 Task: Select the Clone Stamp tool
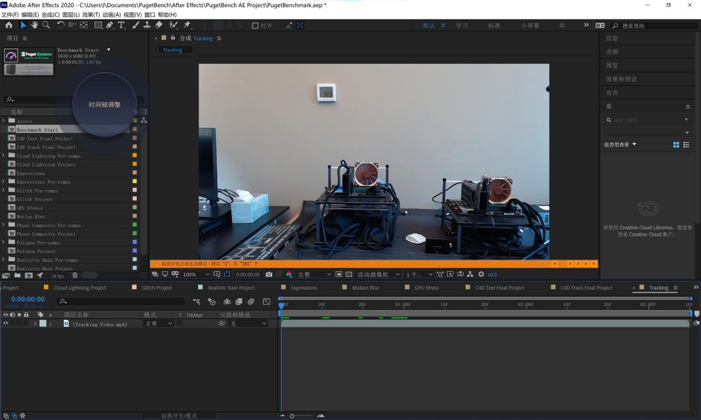[x=147, y=25]
